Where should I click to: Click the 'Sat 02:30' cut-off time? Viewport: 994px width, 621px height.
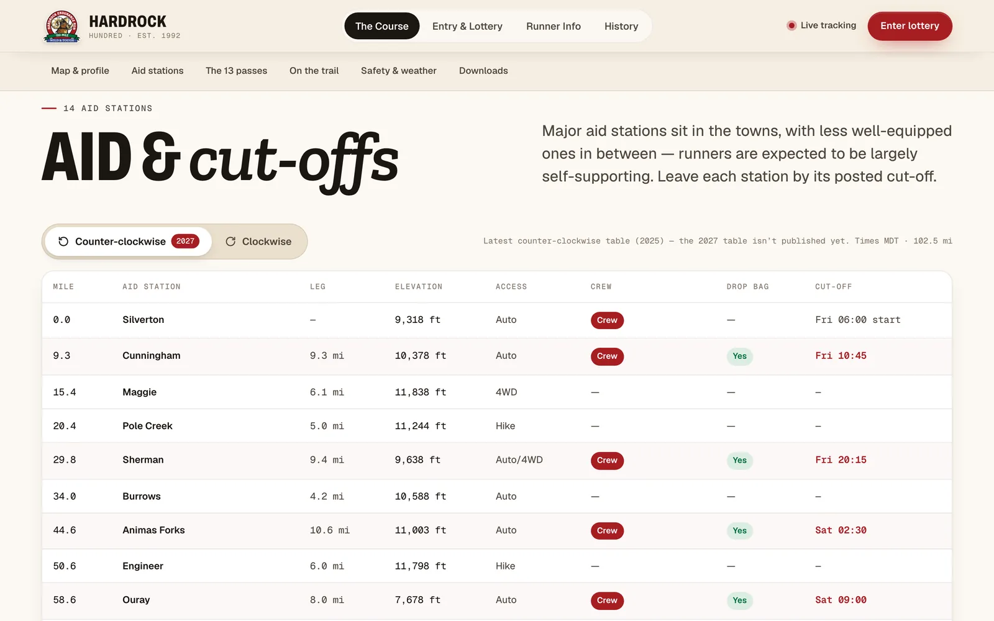coord(841,530)
